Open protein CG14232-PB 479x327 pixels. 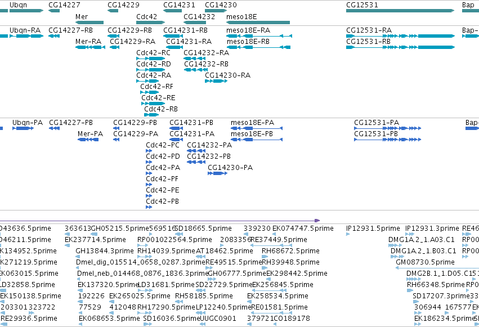click(209, 156)
